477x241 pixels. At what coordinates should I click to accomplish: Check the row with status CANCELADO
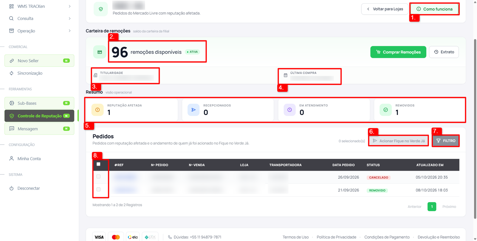pos(98,177)
